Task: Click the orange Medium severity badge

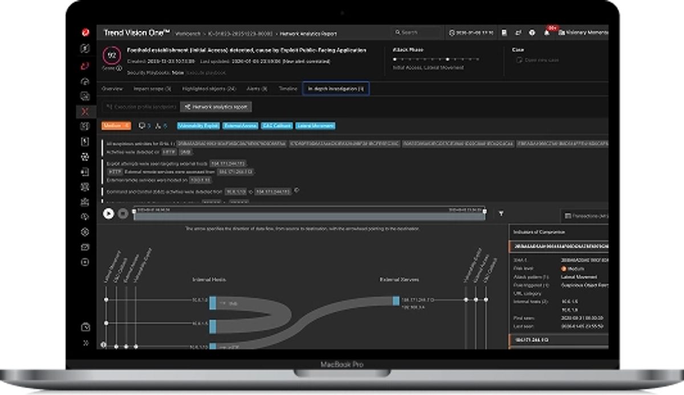Action: (116, 125)
